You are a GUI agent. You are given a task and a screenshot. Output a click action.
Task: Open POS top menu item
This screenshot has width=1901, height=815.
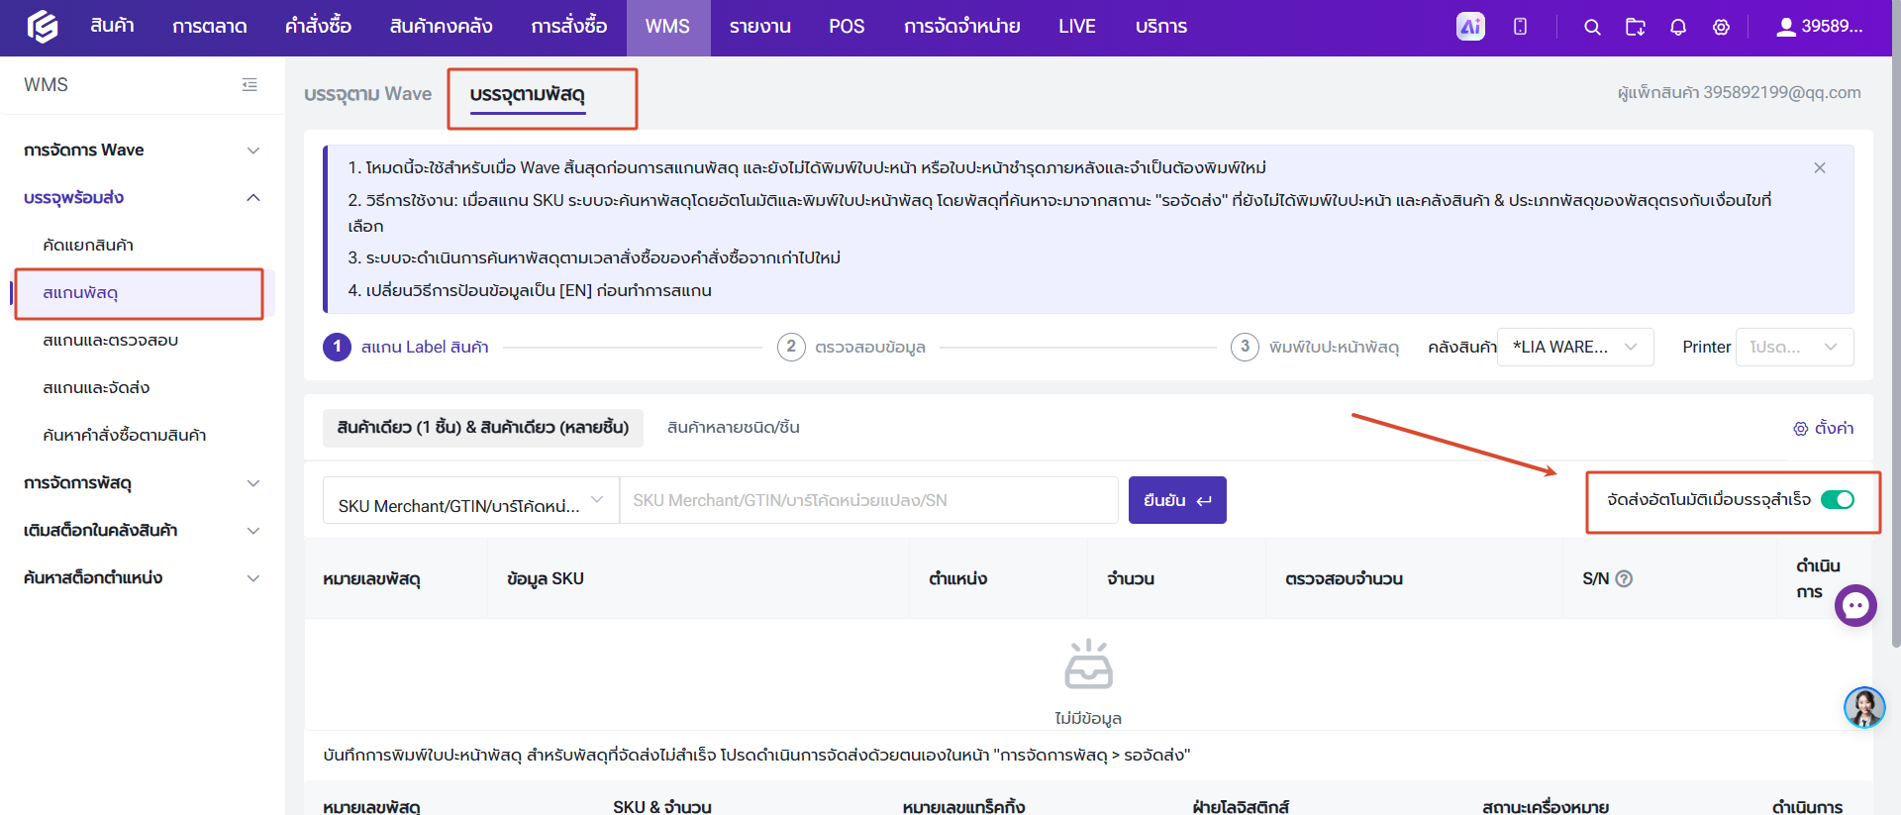tap(847, 27)
